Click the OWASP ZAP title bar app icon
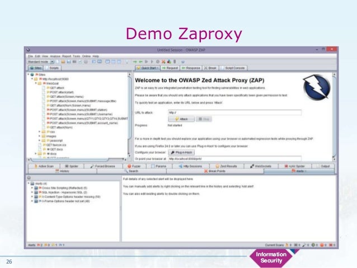This screenshot has width=357, height=268. [28, 50]
